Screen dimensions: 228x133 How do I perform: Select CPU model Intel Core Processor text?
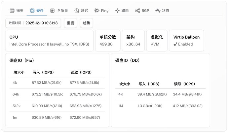click(x=49, y=44)
